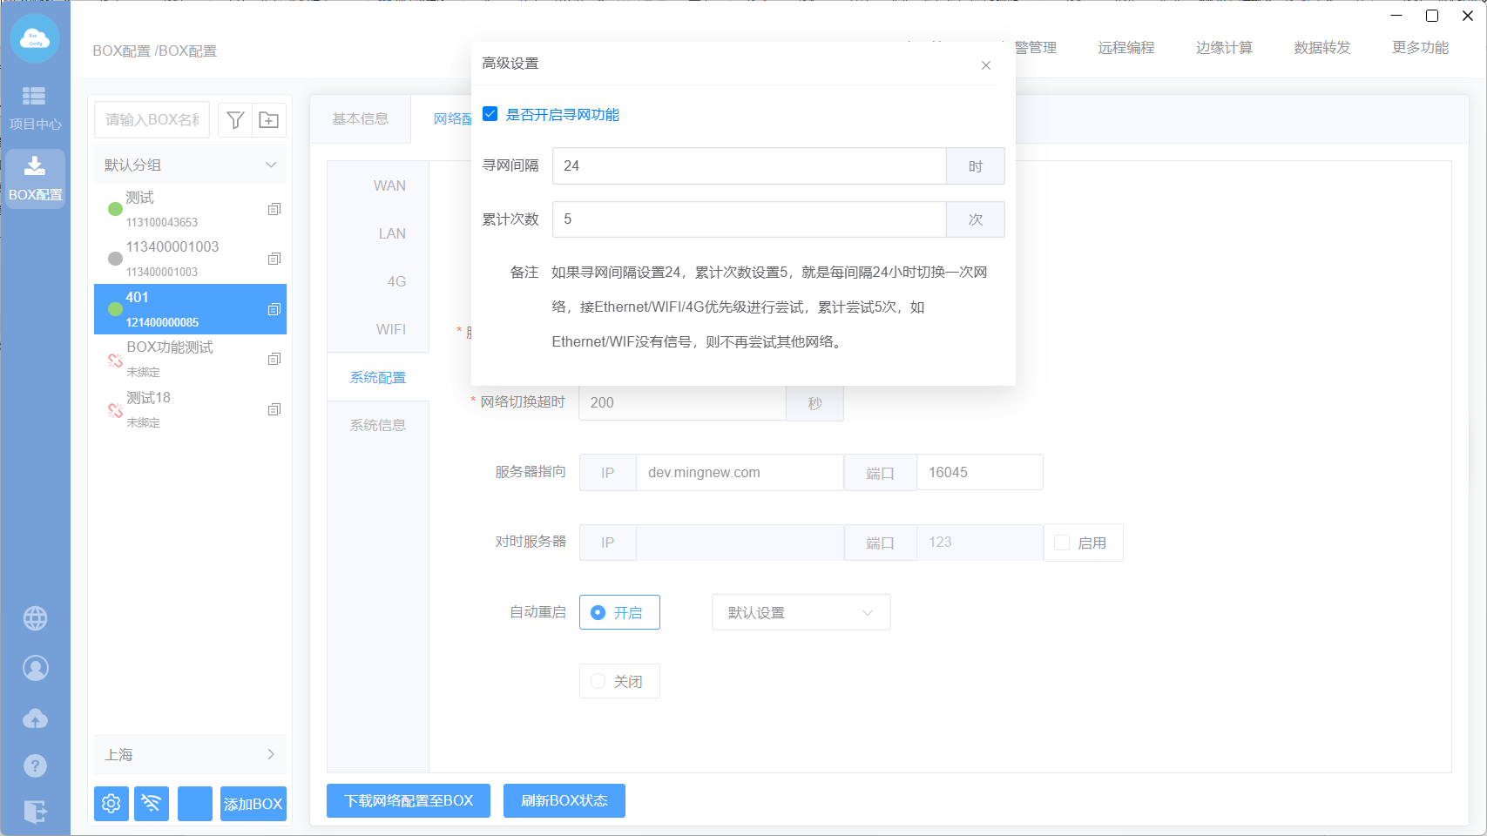Image resolution: width=1487 pixels, height=836 pixels.
Task: Click the globe icon in sidebar
Action: tap(35, 618)
